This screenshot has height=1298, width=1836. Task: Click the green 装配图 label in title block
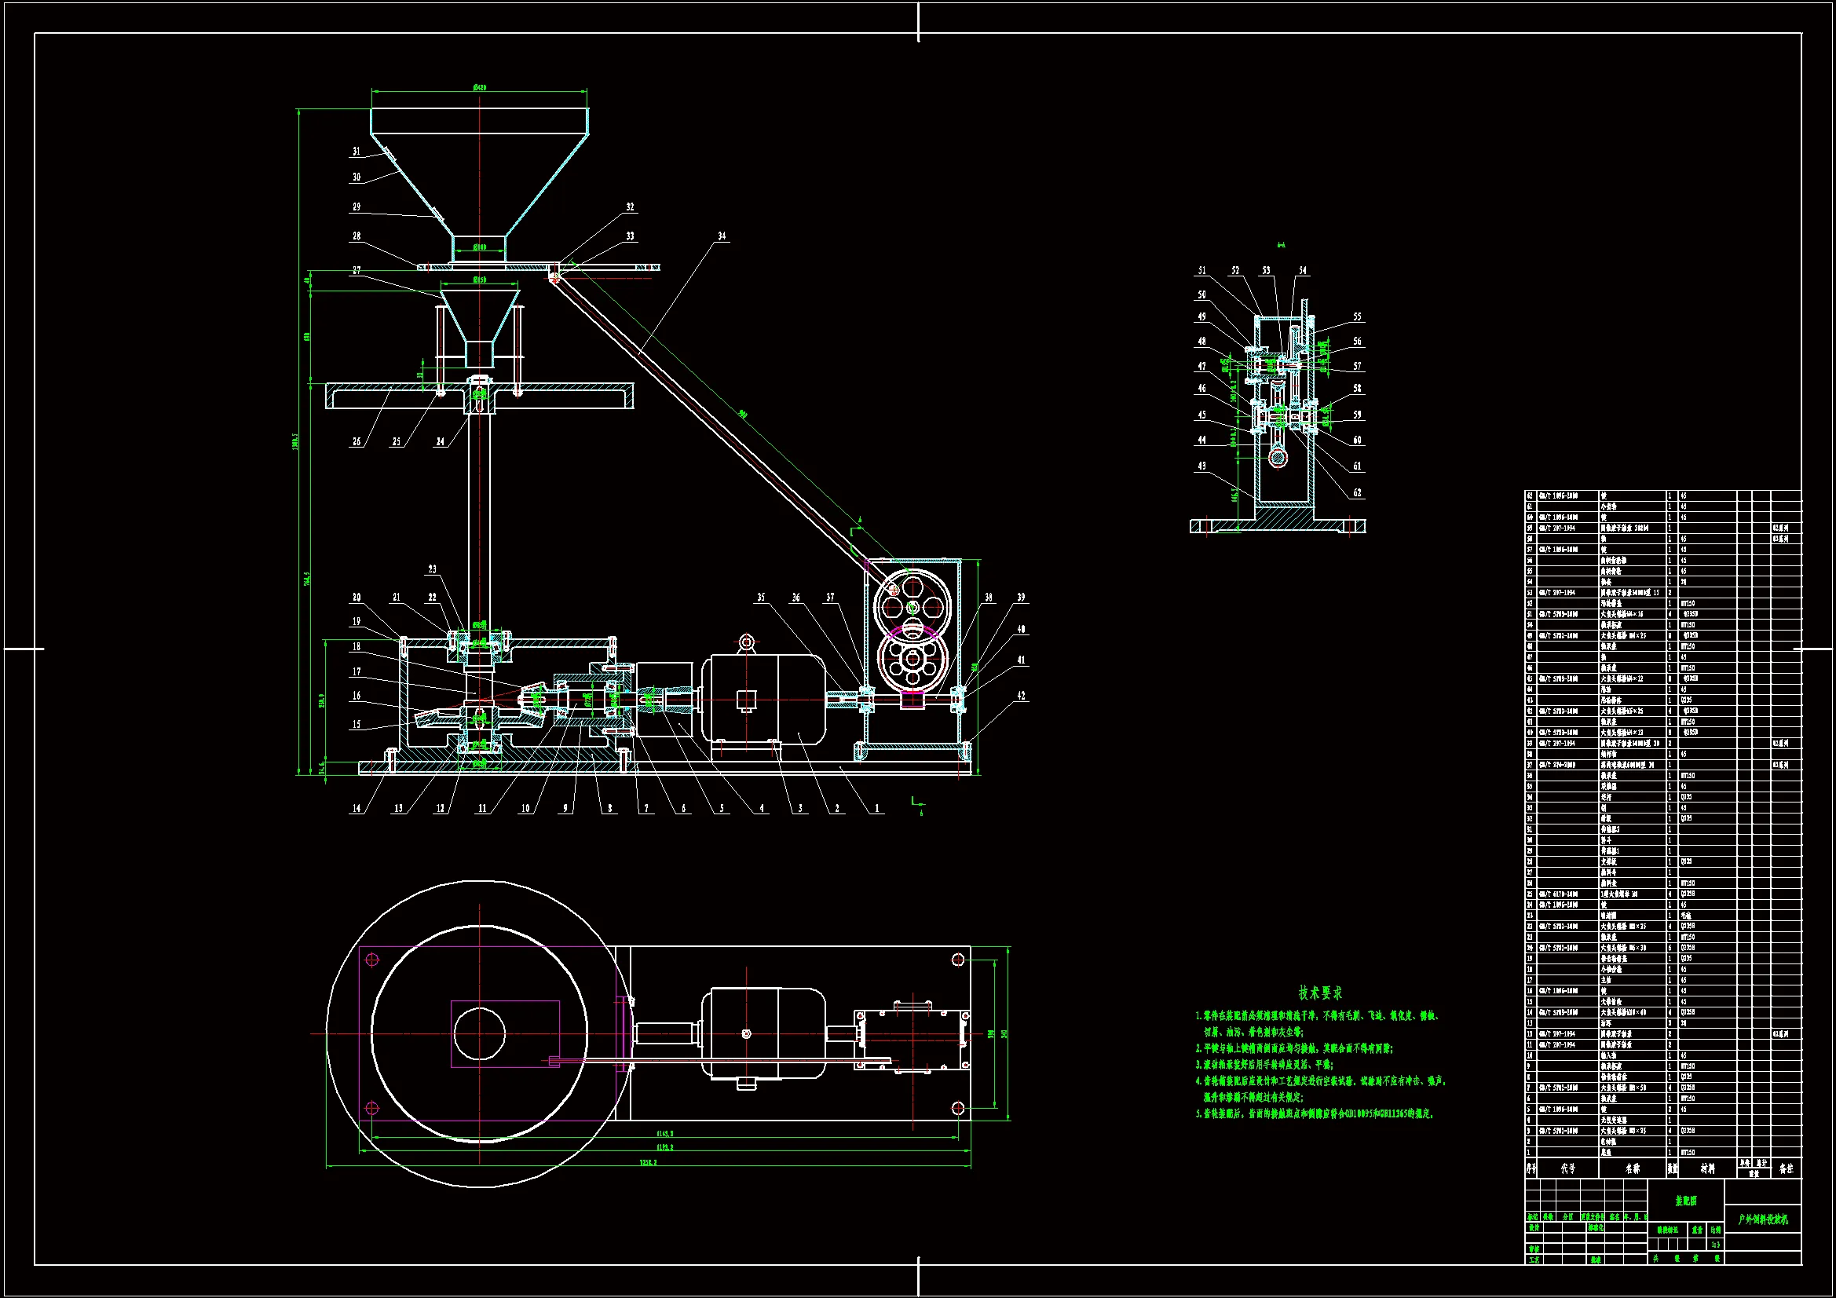pyautogui.click(x=1686, y=1201)
